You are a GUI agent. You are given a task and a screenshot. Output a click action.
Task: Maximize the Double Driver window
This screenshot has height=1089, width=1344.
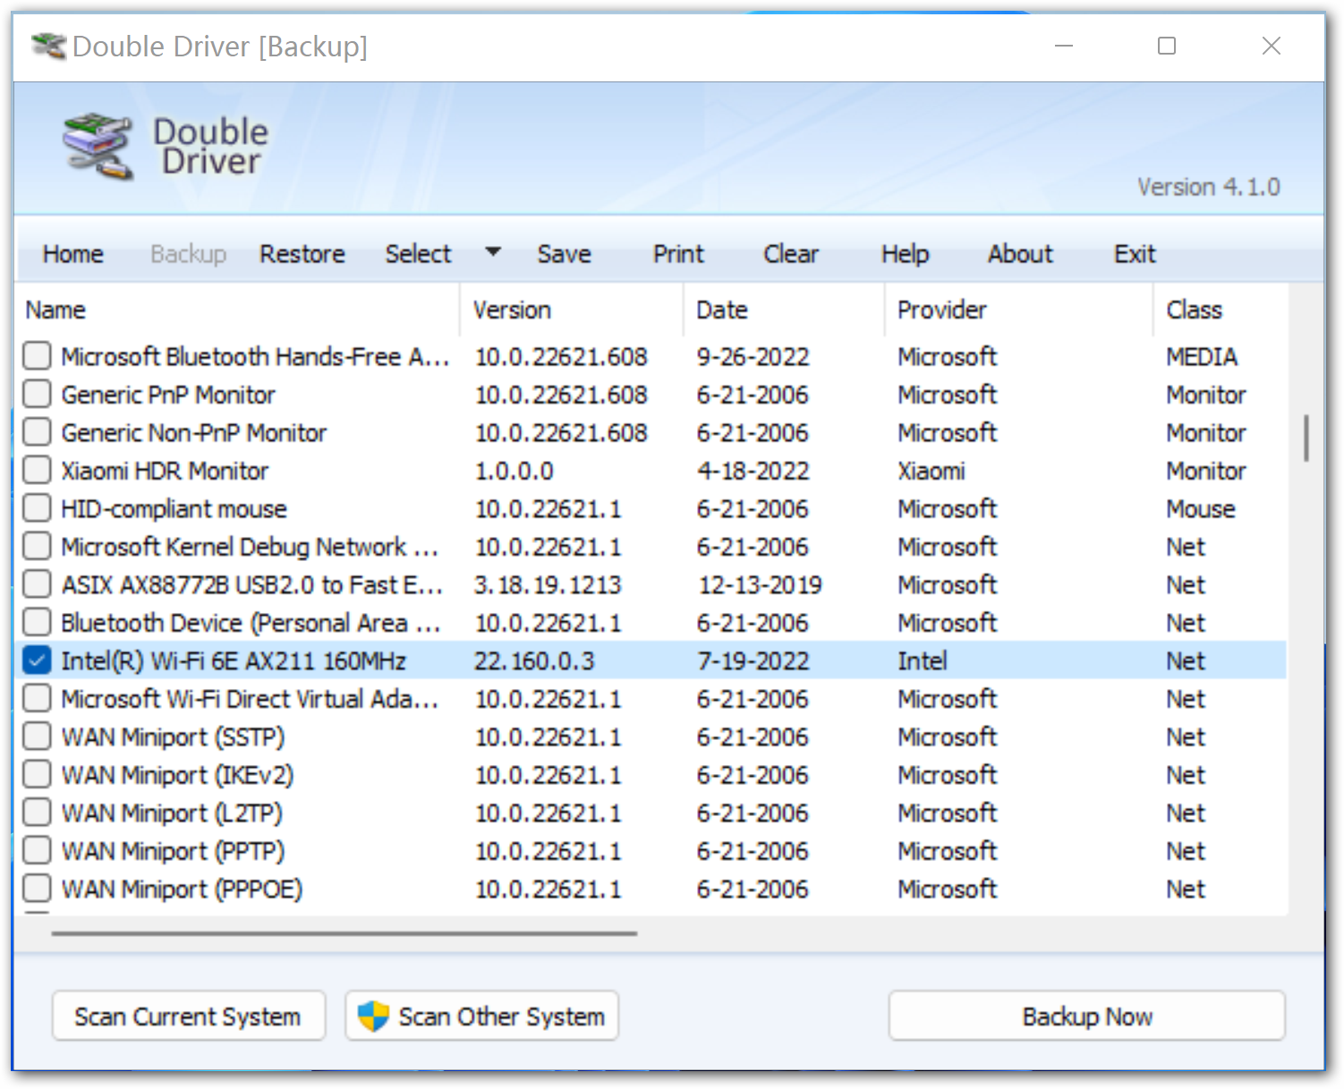[1167, 46]
